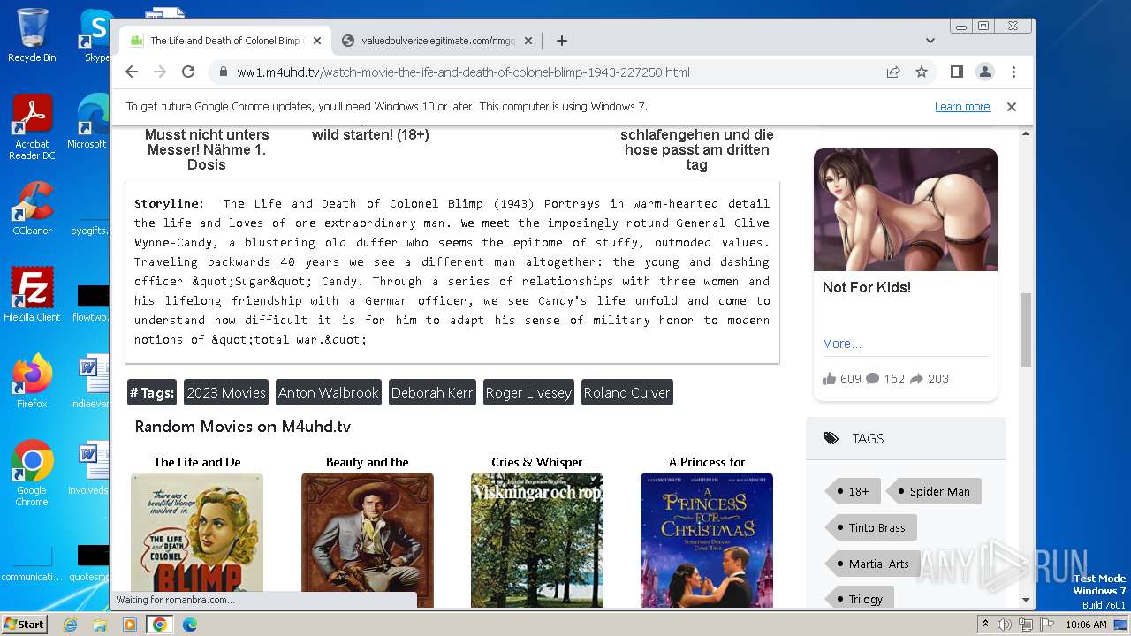Close the valuedpulverizelegitimate.com tab
This screenshot has height=636, width=1131.
click(x=528, y=41)
